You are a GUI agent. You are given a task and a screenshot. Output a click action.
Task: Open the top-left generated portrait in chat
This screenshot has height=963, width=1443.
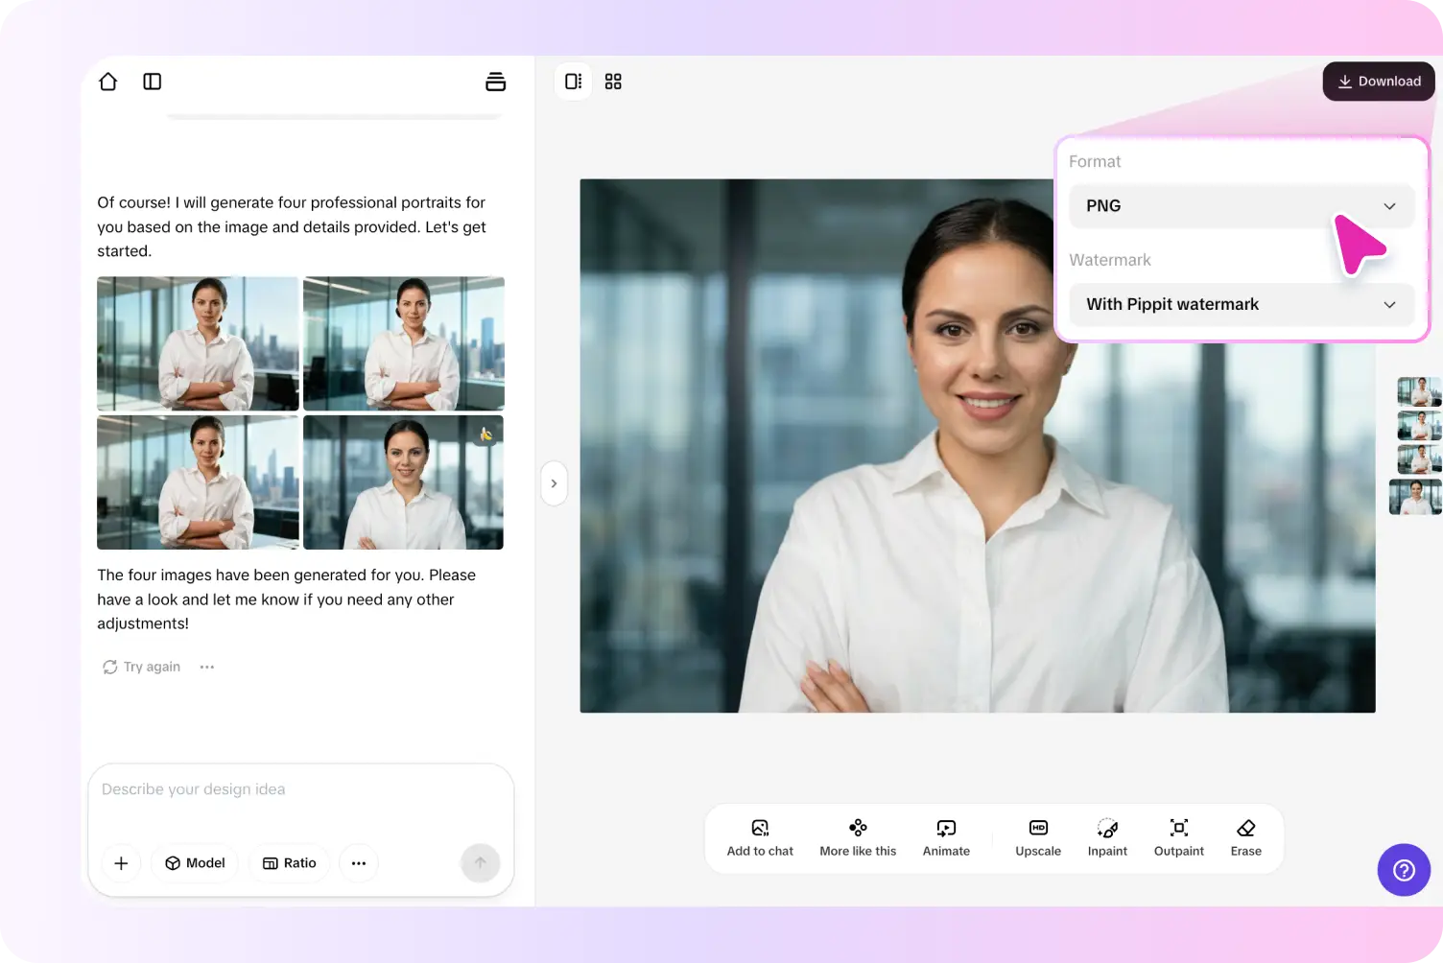(198, 343)
